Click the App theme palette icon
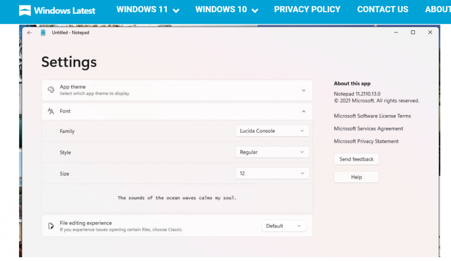The height and width of the screenshot is (261, 451). tap(51, 90)
